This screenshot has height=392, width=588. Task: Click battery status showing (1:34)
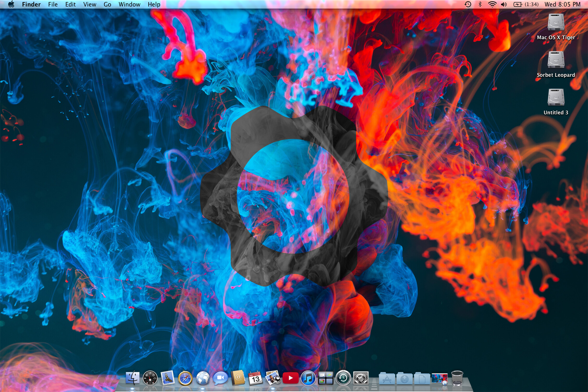pos(526,4)
